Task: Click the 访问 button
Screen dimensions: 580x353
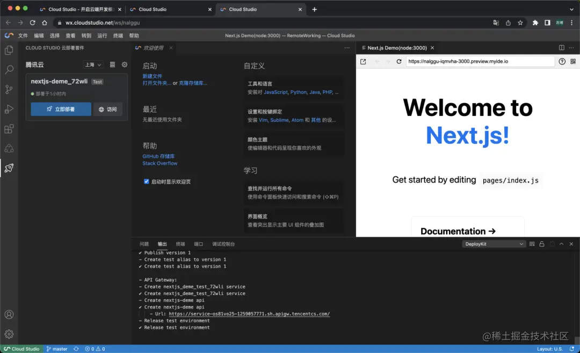Action: click(107, 109)
